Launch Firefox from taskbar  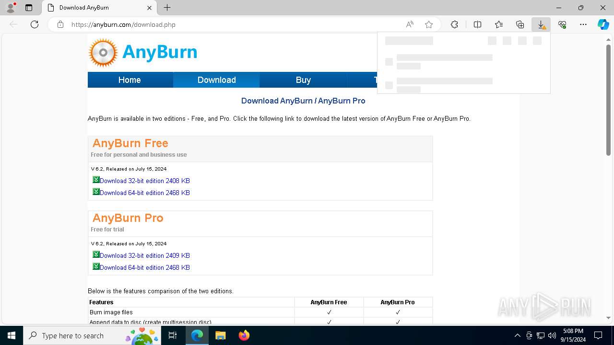pyautogui.click(x=244, y=335)
